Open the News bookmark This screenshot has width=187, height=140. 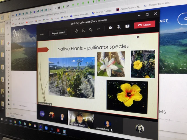pos(65,17)
